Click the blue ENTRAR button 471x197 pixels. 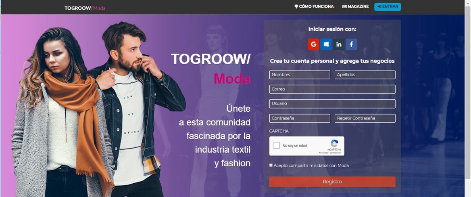point(388,6)
